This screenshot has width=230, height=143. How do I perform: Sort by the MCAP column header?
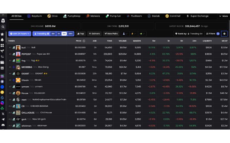point(225,41)
